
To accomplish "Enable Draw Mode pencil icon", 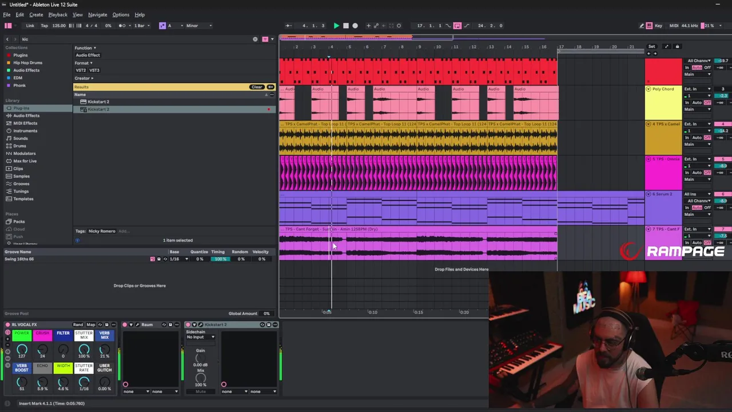I will [642, 26].
